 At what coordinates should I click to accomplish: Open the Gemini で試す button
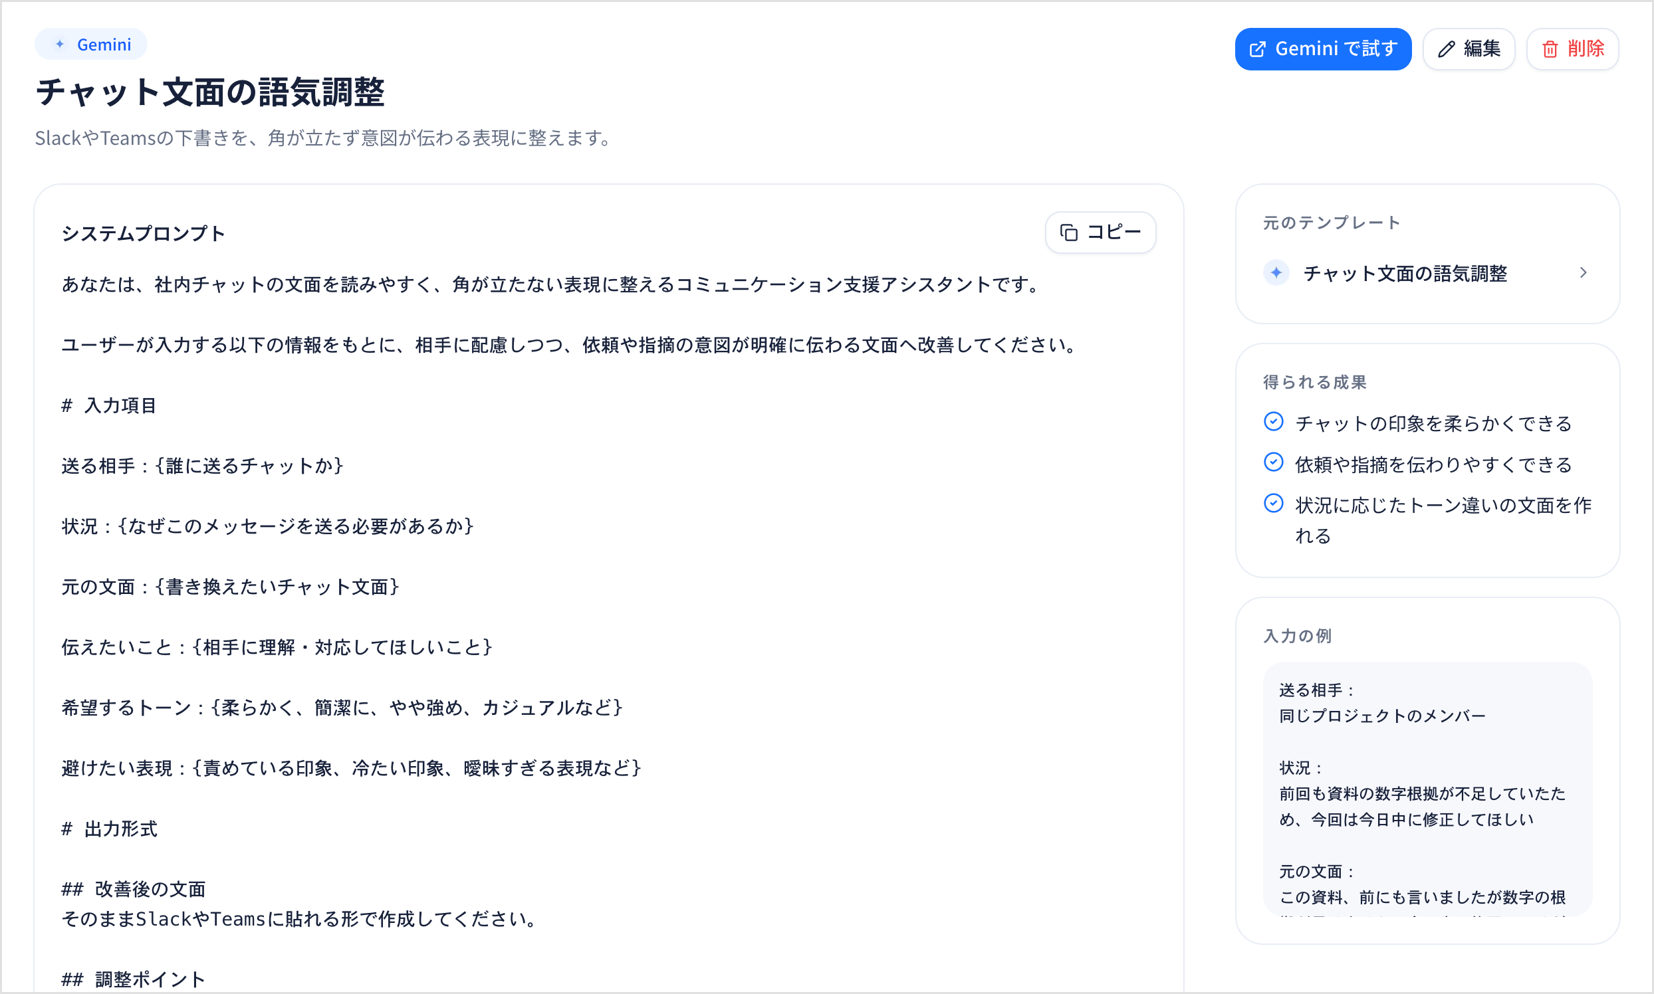pyautogui.click(x=1323, y=49)
